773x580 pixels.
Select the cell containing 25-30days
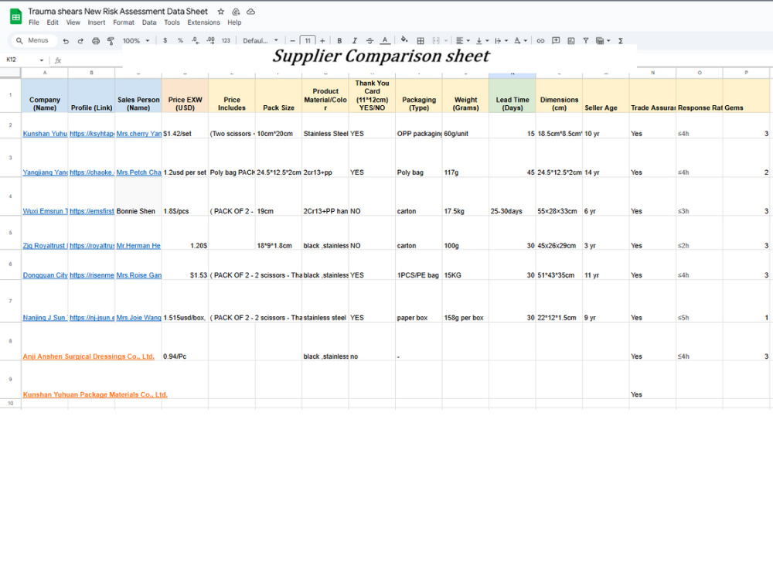click(512, 196)
